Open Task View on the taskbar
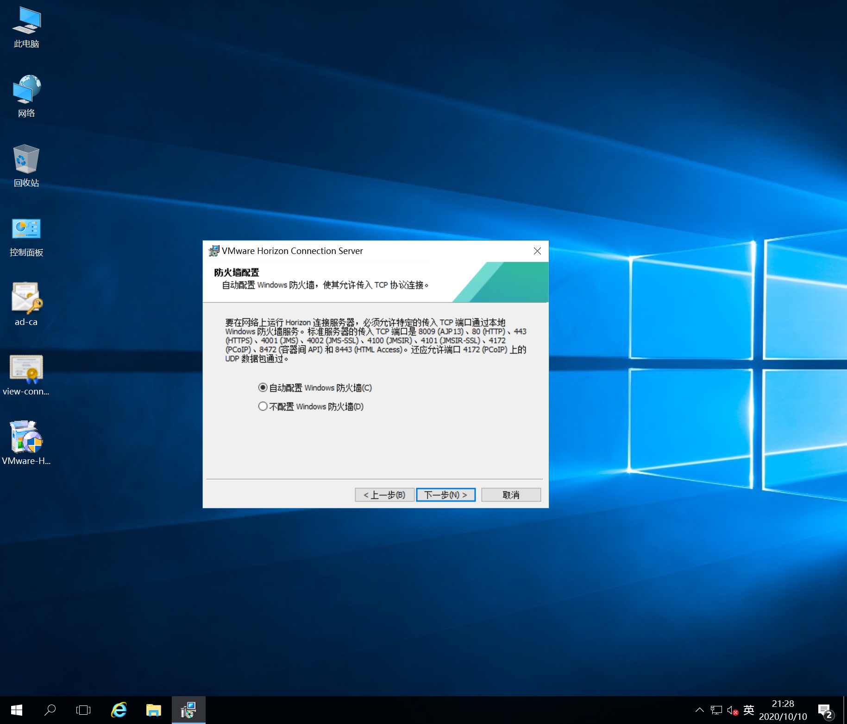The image size is (847, 724). (x=83, y=710)
